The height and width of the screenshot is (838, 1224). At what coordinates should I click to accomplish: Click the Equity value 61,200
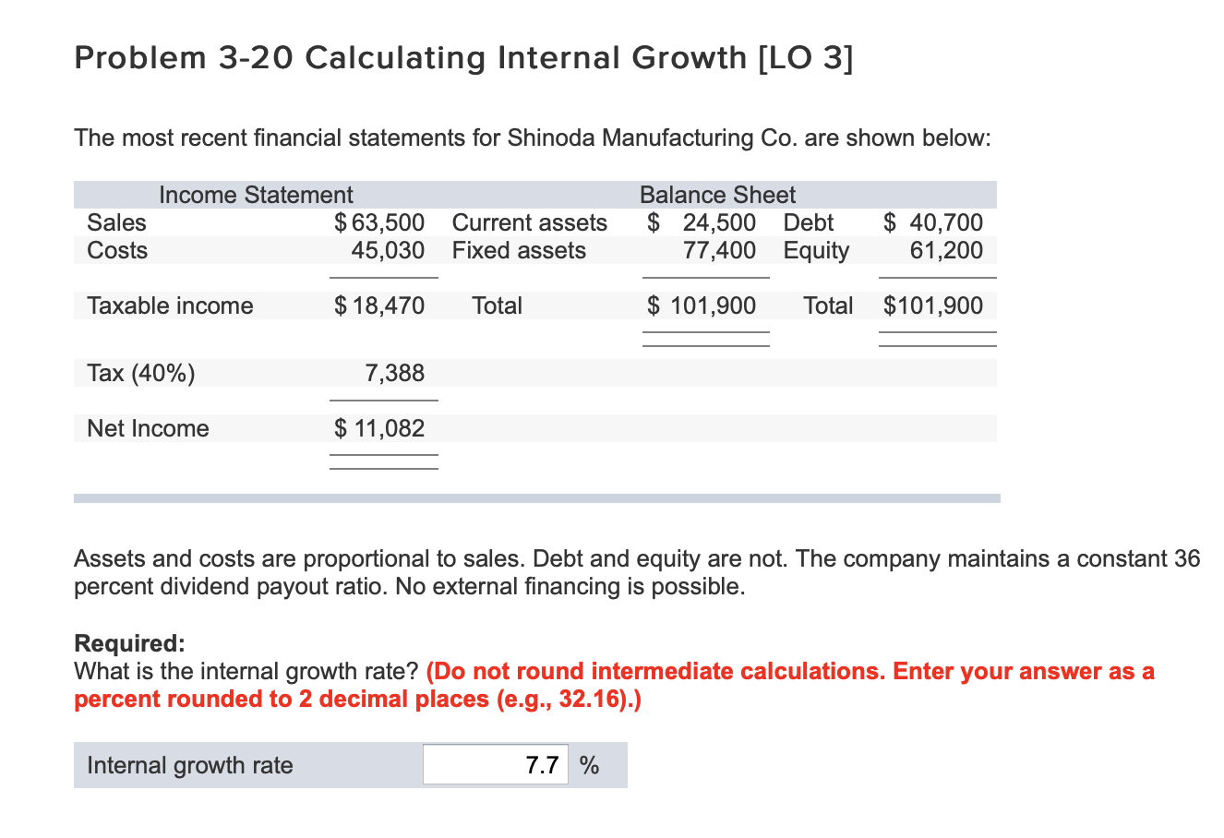pyautogui.click(x=956, y=250)
